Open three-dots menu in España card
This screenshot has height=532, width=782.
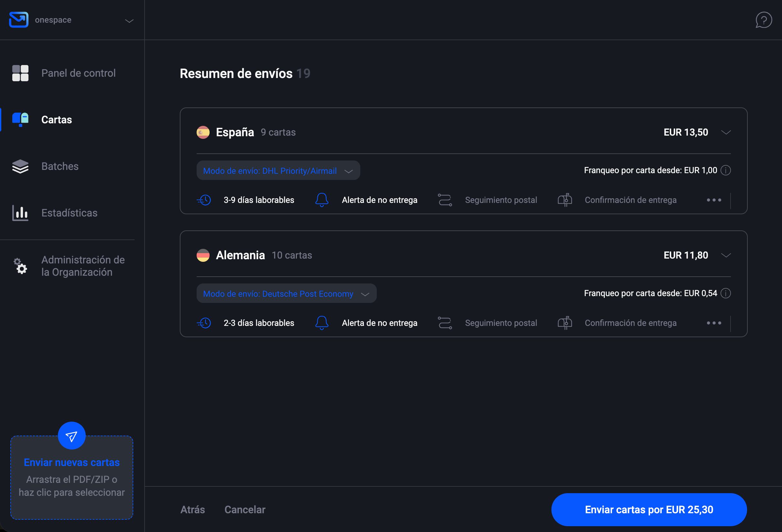(714, 200)
